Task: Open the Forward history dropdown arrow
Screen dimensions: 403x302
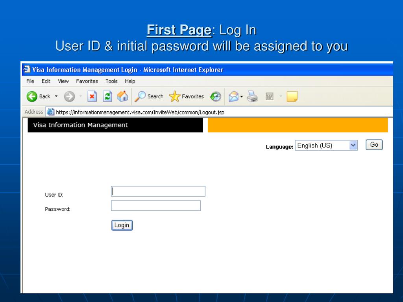Action: pyautogui.click(x=80, y=96)
